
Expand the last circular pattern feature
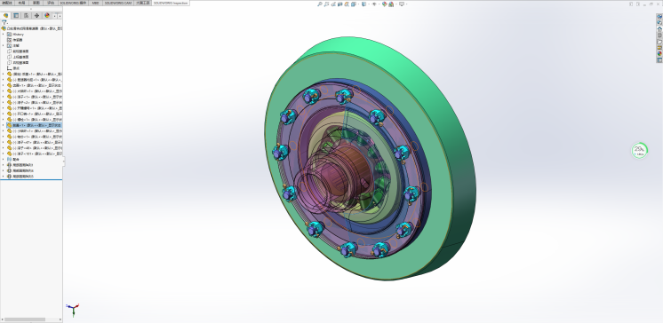pos(4,176)
